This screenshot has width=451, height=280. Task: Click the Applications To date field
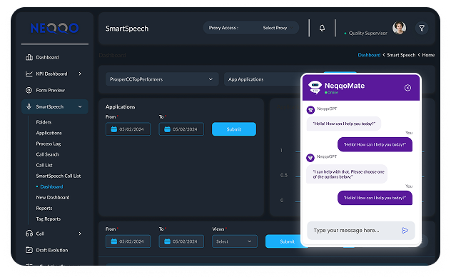point(181,129)
